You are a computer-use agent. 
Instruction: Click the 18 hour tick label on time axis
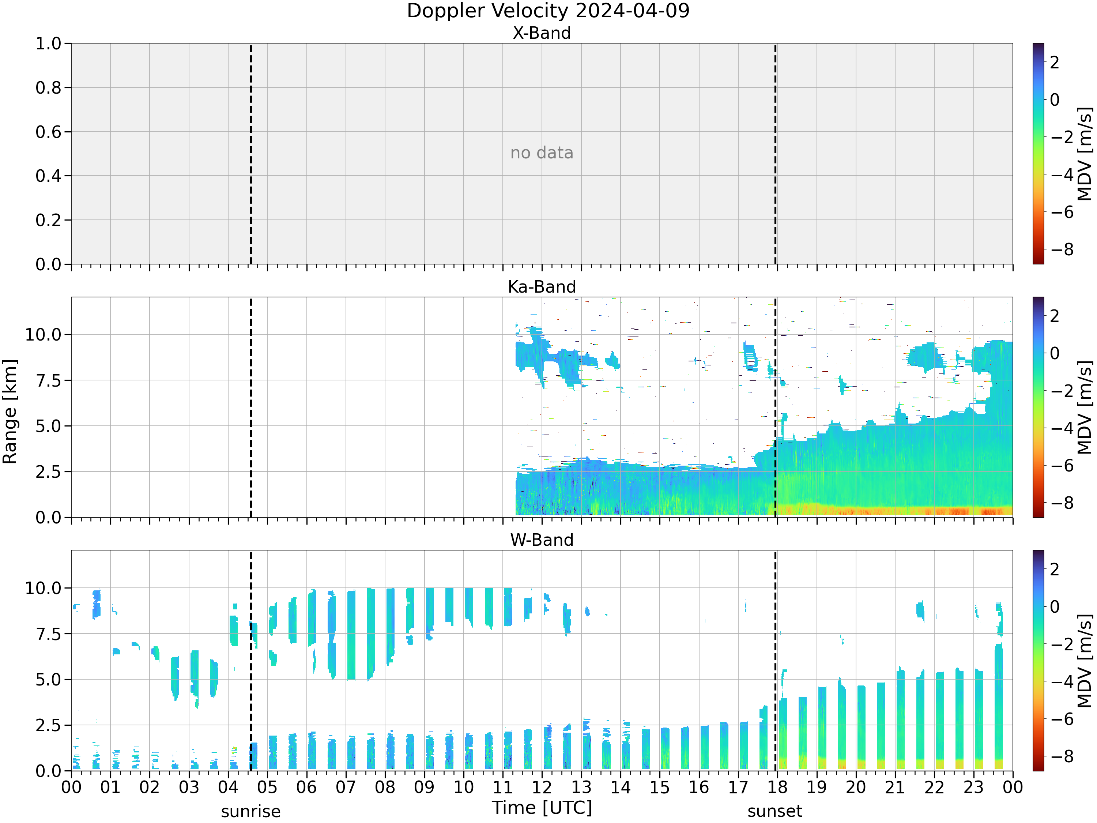777,787
